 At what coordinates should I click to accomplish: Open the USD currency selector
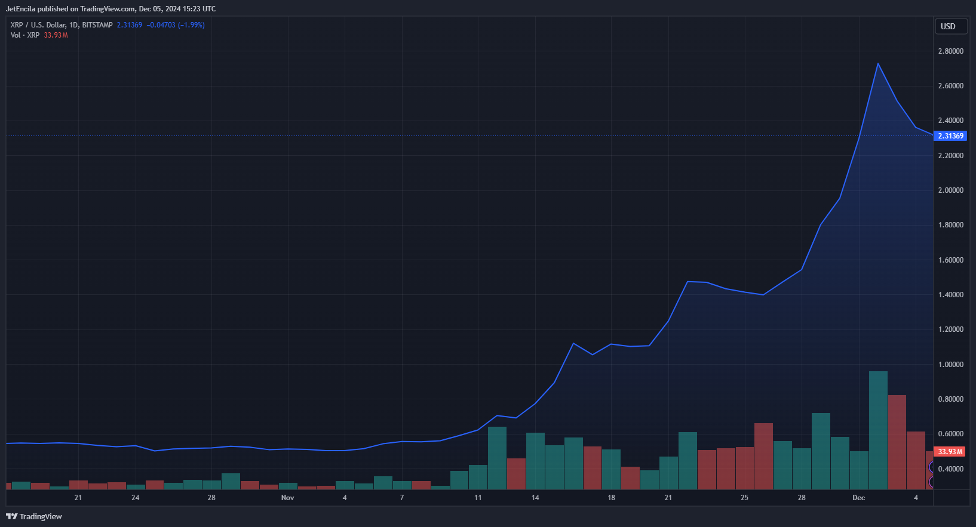(950, 26)
